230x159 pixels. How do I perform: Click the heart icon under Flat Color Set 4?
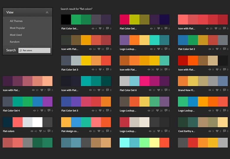[42, 111]
